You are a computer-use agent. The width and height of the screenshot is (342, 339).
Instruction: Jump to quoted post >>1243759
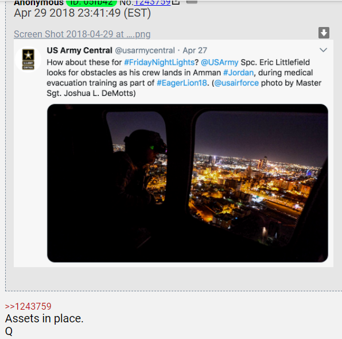(28, 306)
